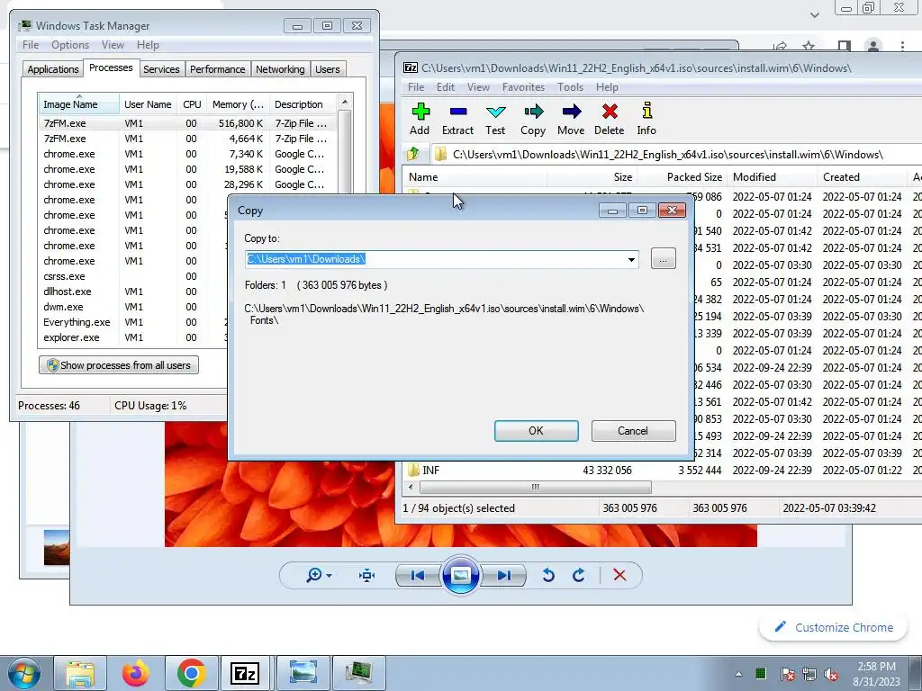The image size is (922, 691).
Task: Browse for destination folder in Copy dialog
Action: [x=664, y=258]
